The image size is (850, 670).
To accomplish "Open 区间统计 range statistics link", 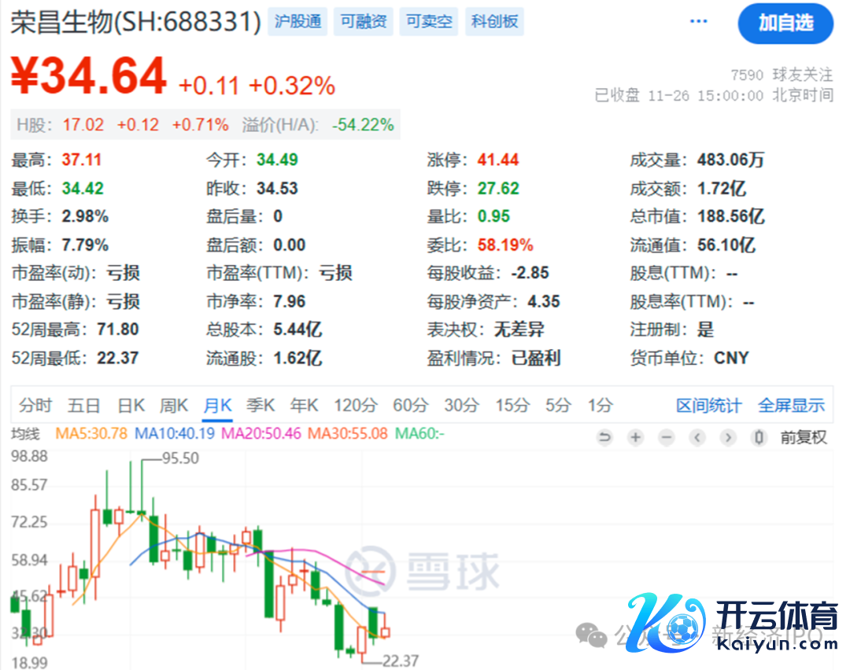I will pos(708,406).
